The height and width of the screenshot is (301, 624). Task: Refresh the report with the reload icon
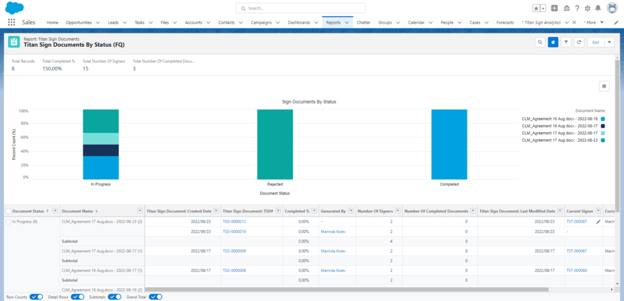pyautogui.click(x=579, y=42)
